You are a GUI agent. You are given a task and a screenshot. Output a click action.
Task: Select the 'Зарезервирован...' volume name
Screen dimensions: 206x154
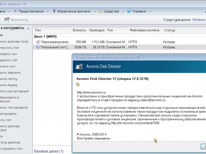pos(55,42)
